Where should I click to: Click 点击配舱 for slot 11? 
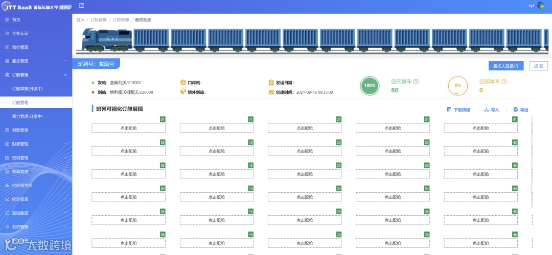[217, 128]
